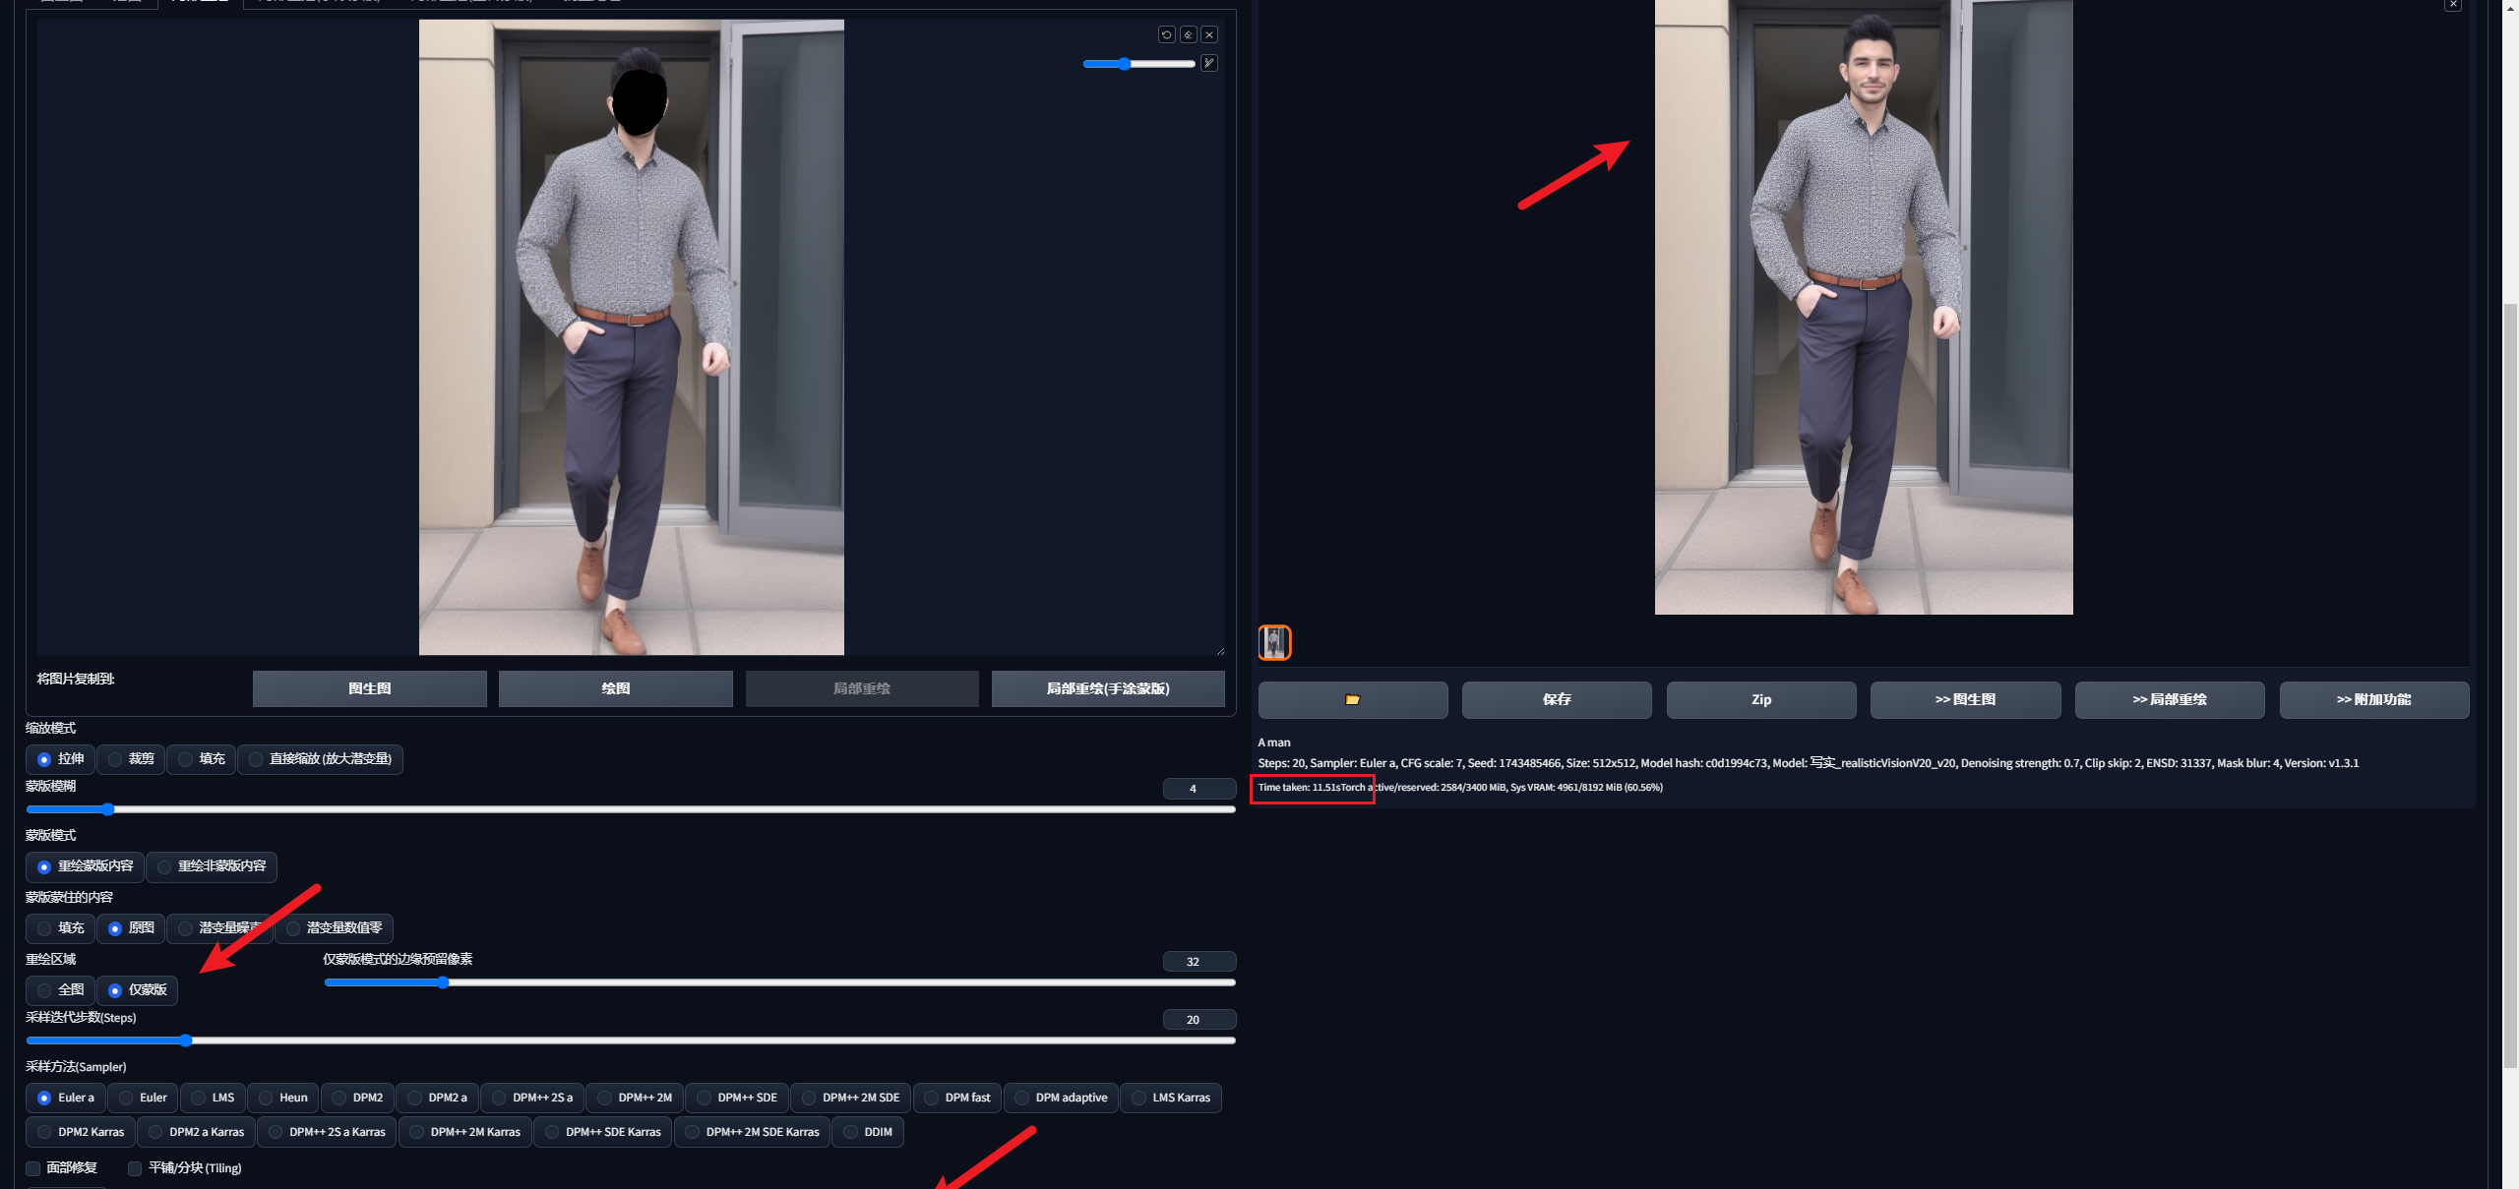Click the 蒙版模糊 value field showing 4
The height and width of the screenshot is (1189, 2519).
point(1198,789)
